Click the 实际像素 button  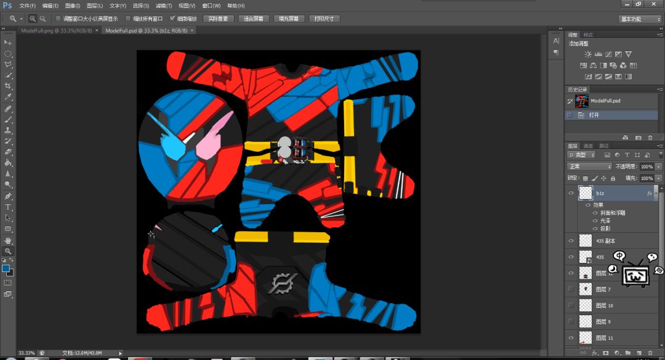click(x=219, y=18)
